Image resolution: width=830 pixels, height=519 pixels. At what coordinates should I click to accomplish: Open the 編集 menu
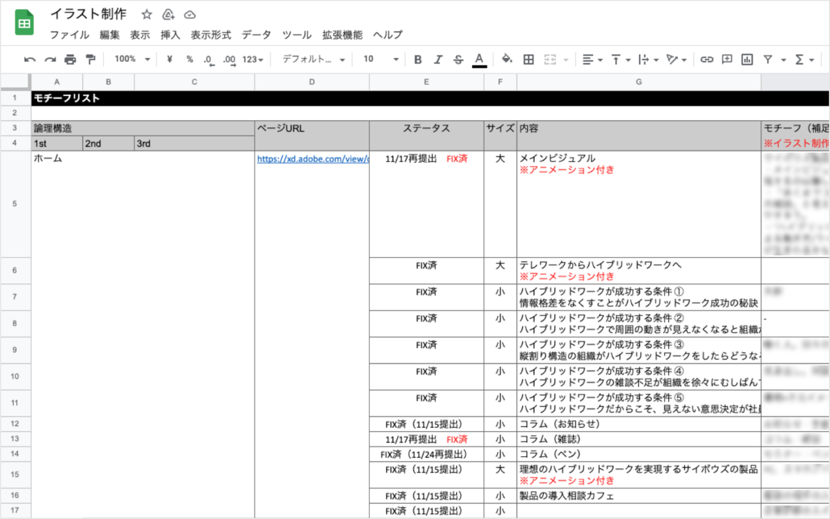[110, 35]
